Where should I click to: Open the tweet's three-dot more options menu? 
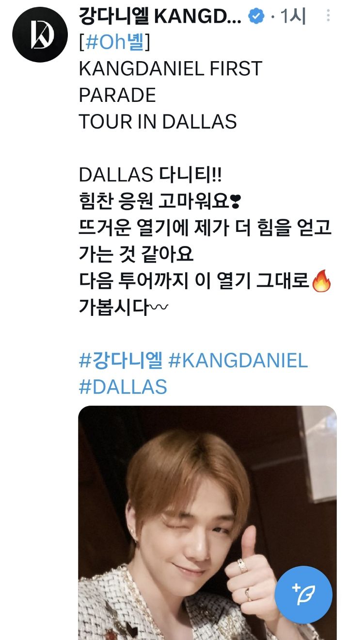click(329, 16)
